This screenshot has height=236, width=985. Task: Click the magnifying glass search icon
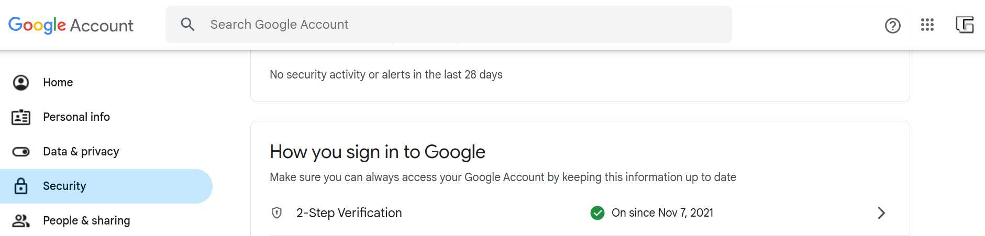click(187, 24)
